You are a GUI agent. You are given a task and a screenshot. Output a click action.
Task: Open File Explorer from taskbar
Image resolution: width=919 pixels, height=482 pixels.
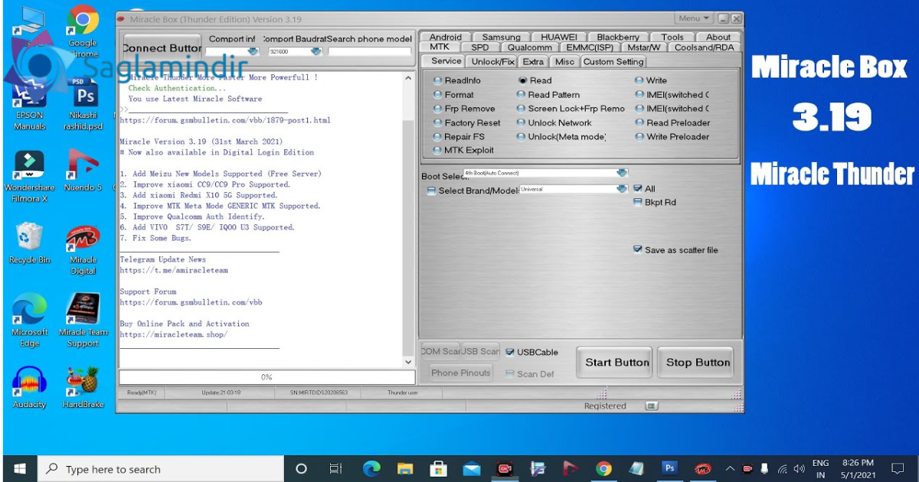point(405,468)
